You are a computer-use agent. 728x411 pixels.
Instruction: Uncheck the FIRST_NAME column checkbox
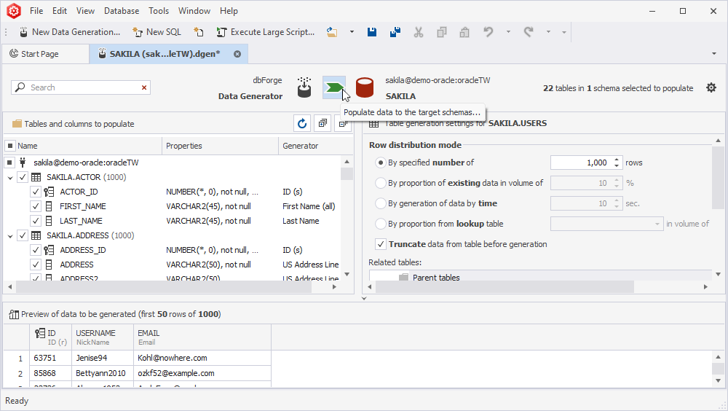click(x=36, y=206)
